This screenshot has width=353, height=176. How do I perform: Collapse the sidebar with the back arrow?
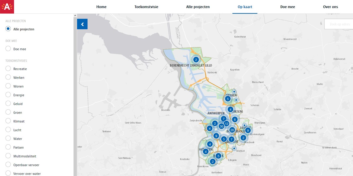tap(82, 24)
